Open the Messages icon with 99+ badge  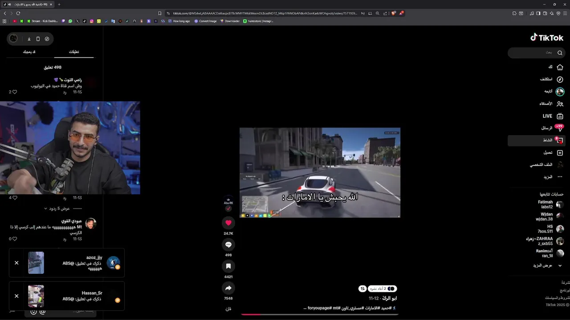pyautogui.click(x=559, y=128)
